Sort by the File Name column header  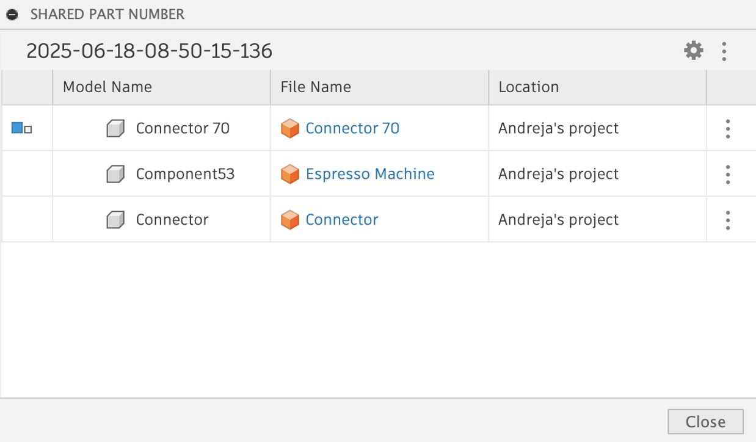(316, 87)
